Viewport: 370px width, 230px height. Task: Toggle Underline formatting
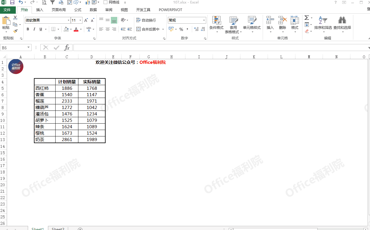pyautogui.click(x=41, y=29)
